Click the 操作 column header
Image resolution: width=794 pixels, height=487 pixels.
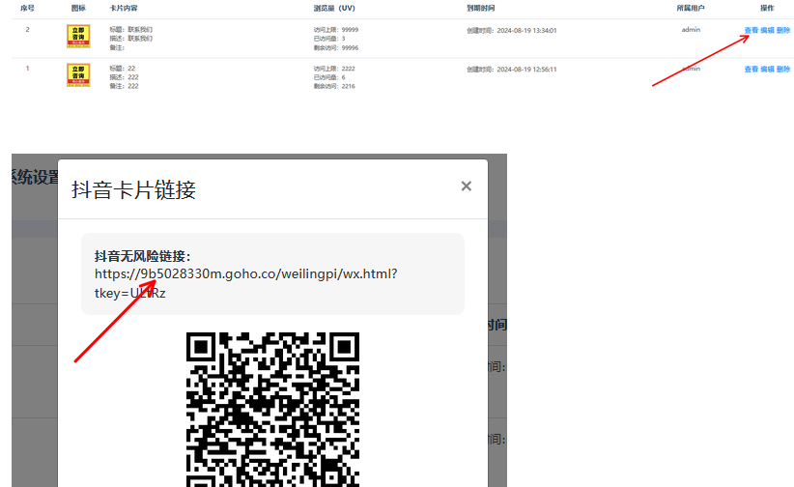coord(767,8)
